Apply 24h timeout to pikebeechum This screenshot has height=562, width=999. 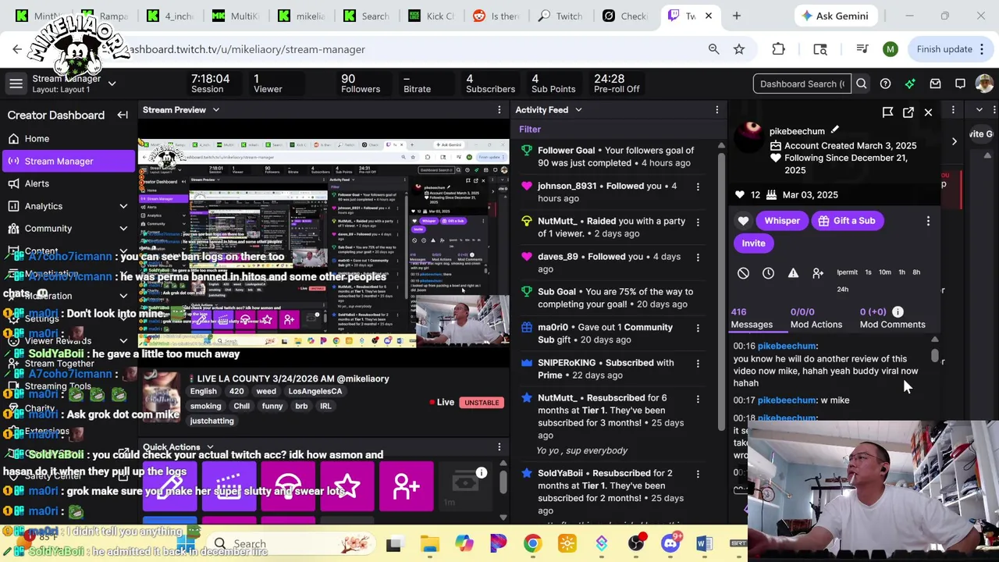(843, 290)
